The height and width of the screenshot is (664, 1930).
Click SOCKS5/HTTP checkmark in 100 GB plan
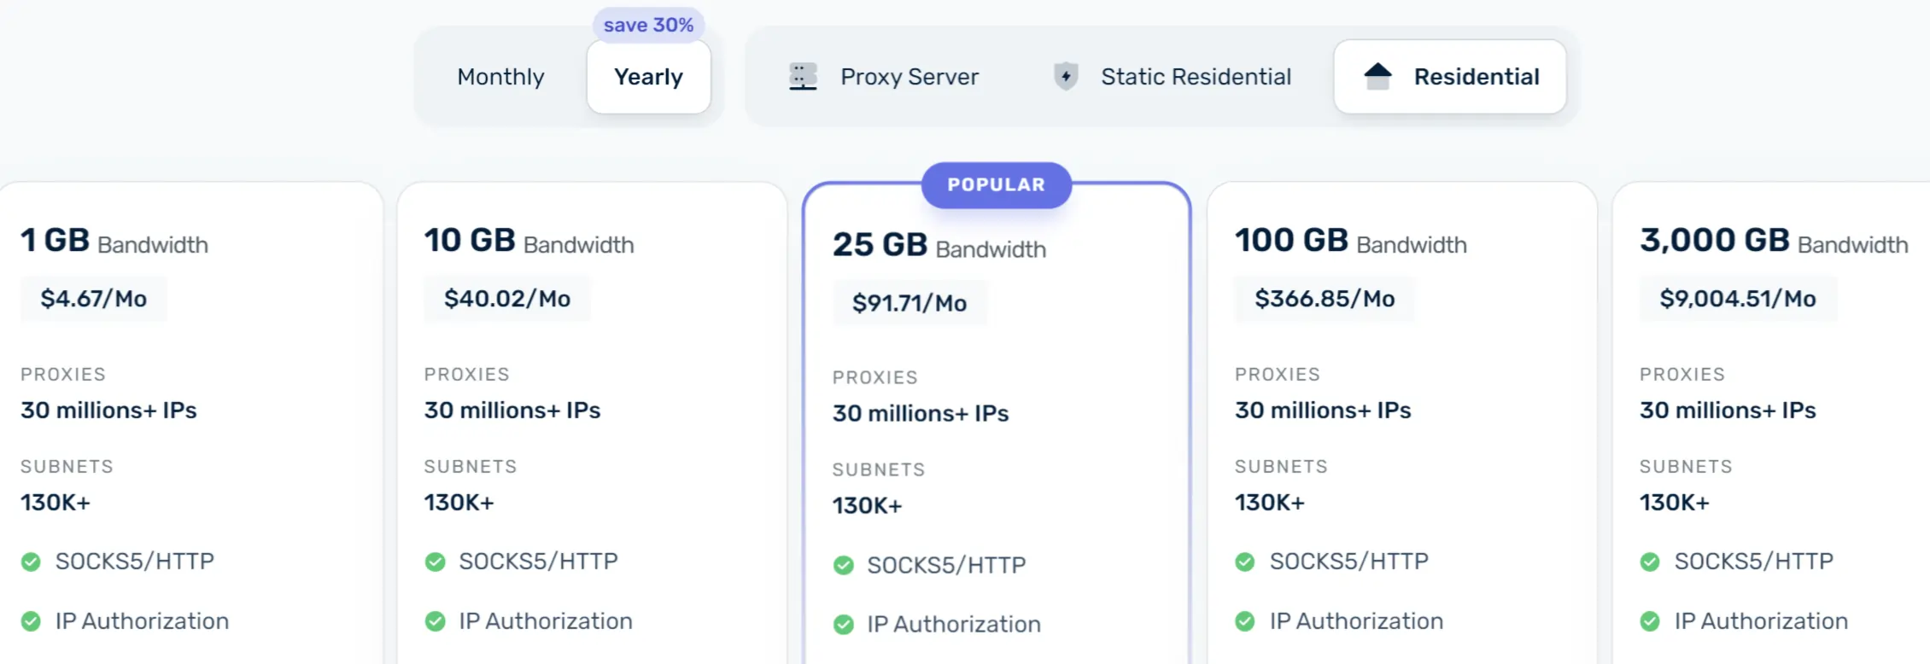click(x=1245, y=562)
